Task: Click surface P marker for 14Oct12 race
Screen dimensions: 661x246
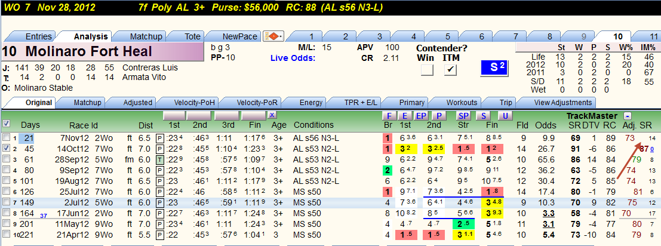Action: [160, 149]
